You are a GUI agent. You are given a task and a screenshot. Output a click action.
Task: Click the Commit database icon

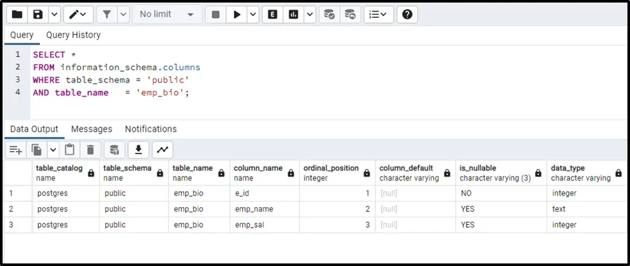[x=329, y=14]
